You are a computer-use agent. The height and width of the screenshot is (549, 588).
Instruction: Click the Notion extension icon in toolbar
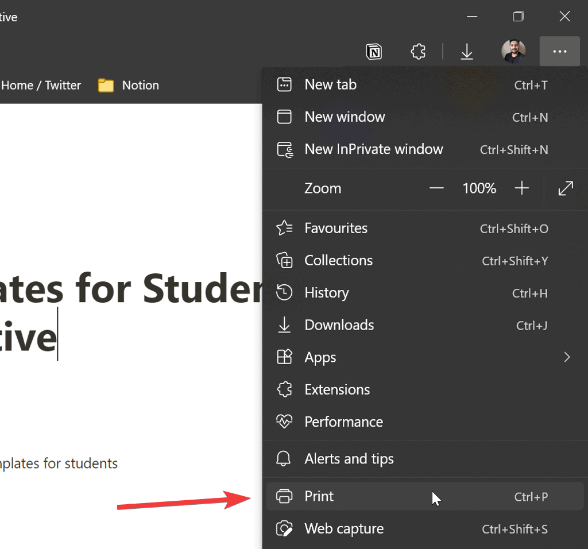[374, 52]
